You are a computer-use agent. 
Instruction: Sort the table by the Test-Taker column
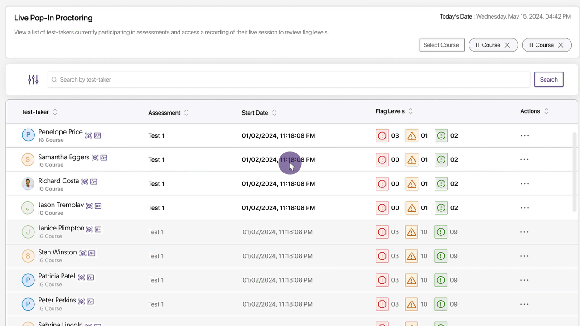click(55, 112)
